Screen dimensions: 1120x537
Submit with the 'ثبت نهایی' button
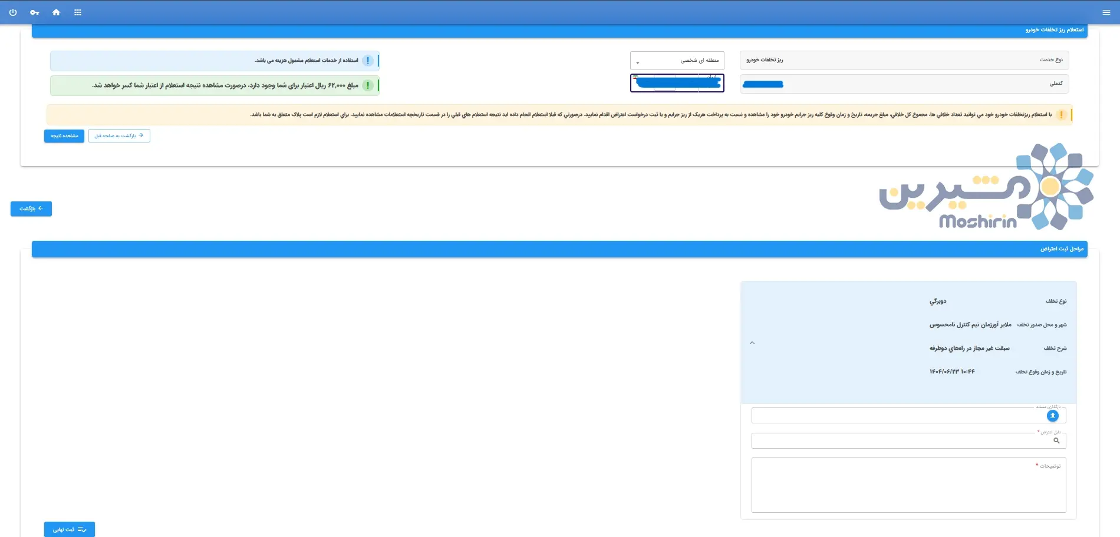pyautogui.click(x=70, y=529)
